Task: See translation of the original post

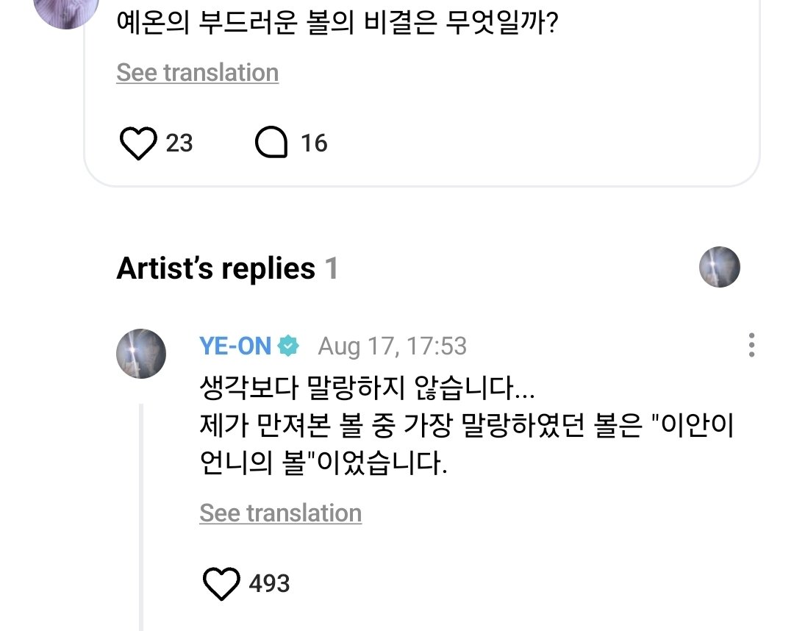Action: [197, 73]
